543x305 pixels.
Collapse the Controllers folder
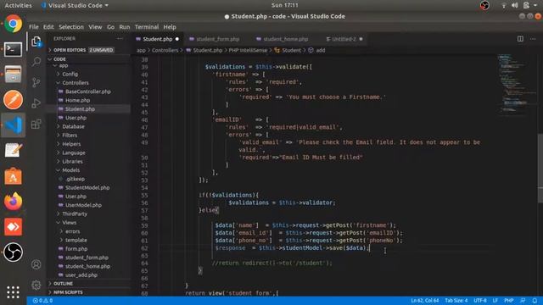[88, 83]
